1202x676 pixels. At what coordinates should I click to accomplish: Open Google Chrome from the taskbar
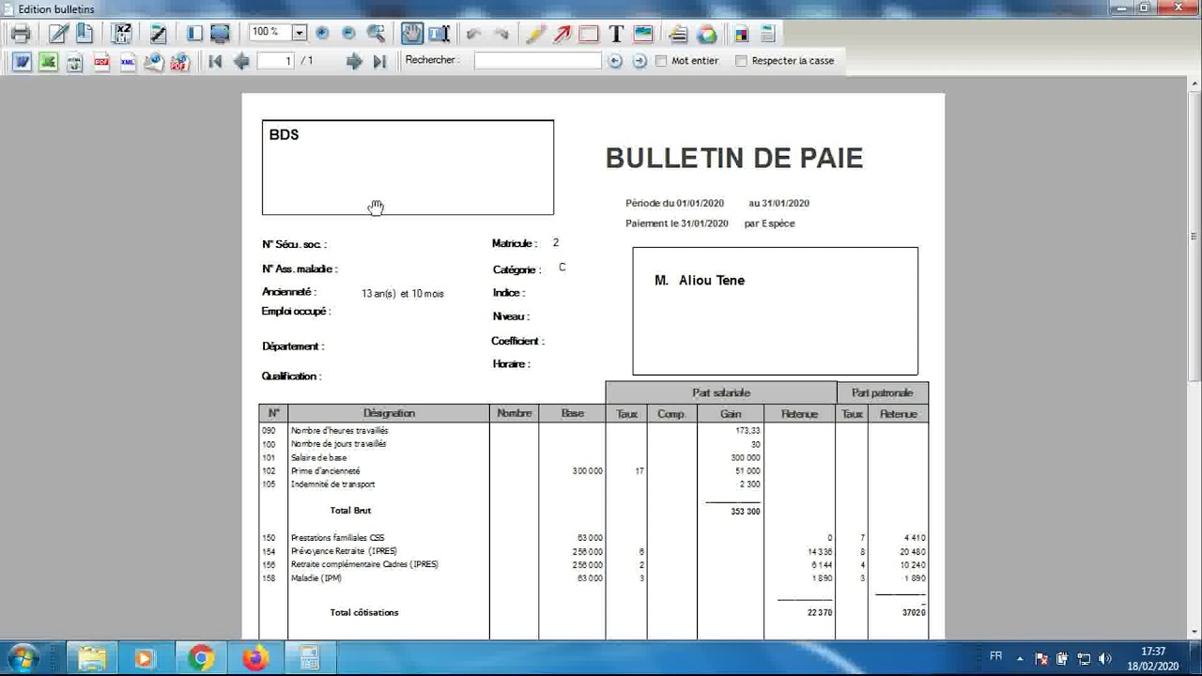[x=200, y=658]
